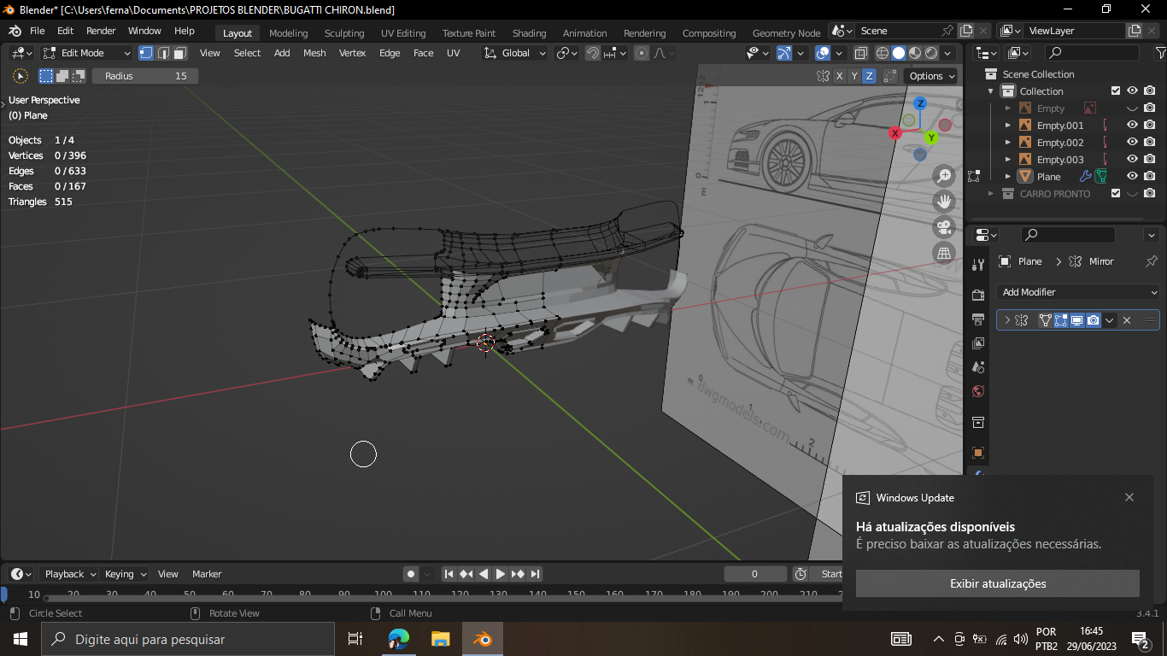Image resolution: width=1167 pixels, height=656 pixels.
Task: Switch to solid viewport shading
Action: pos(899,53)
